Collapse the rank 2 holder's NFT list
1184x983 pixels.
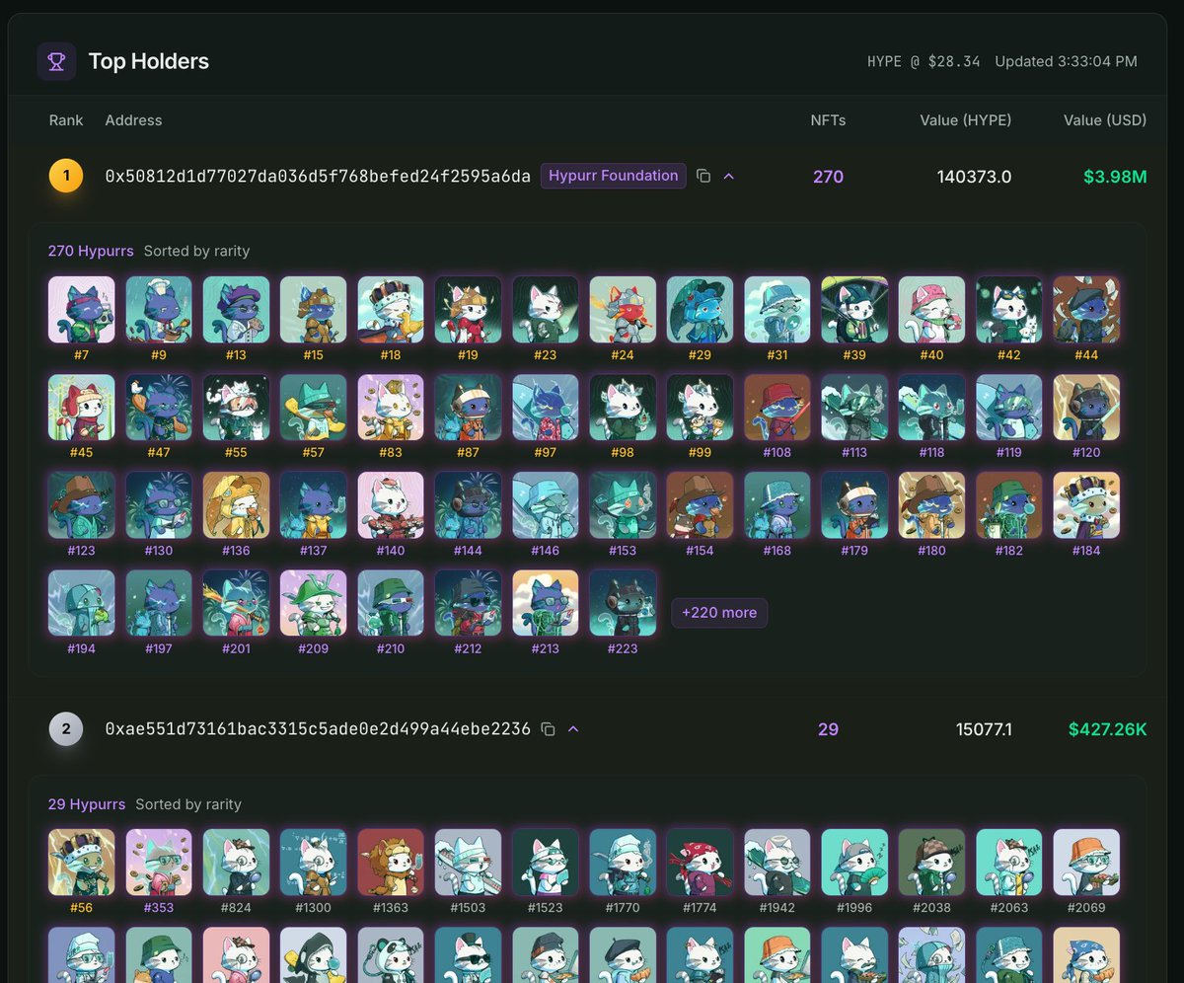click(x=573, y=729)
